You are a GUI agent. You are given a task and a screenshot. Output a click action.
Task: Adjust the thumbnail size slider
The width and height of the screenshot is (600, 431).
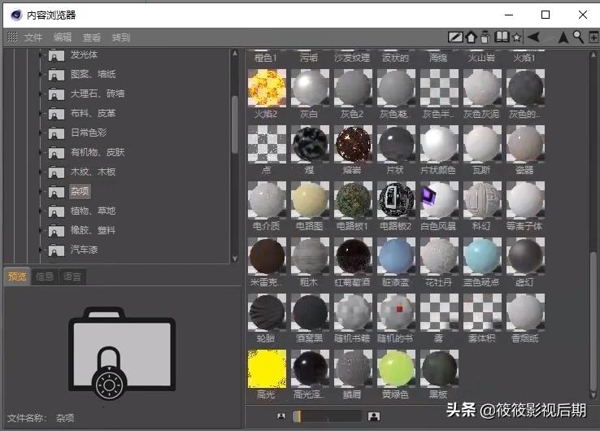tap(327, 416)
